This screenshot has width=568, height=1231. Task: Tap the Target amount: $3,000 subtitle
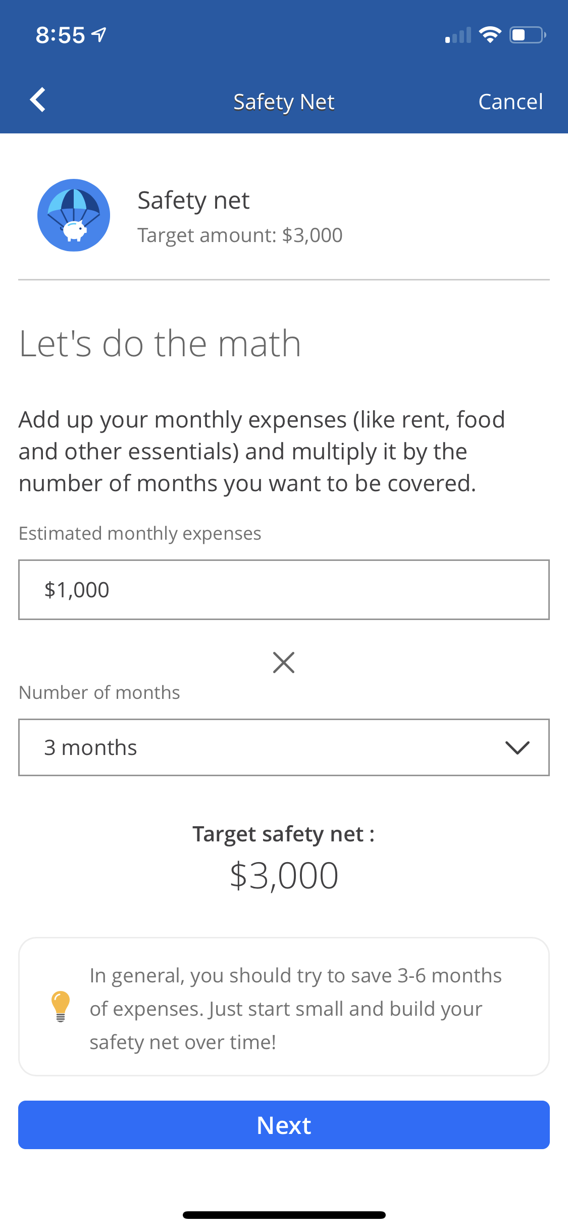(x=240, y=235)
